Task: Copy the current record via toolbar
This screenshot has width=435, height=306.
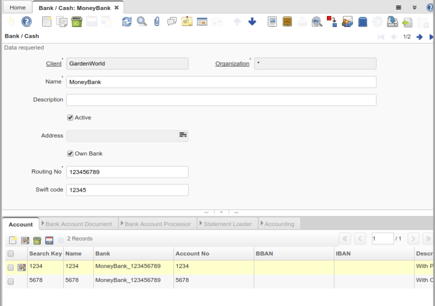Action: (x=61, y=22)
